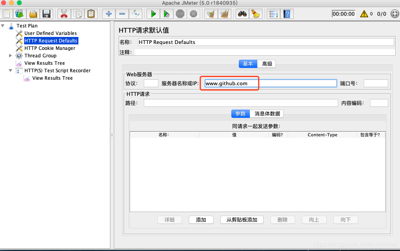This screenshot has height=251, width=400.
Task: Open the Templates icon in the toolbar
Action: coord(19,14)
